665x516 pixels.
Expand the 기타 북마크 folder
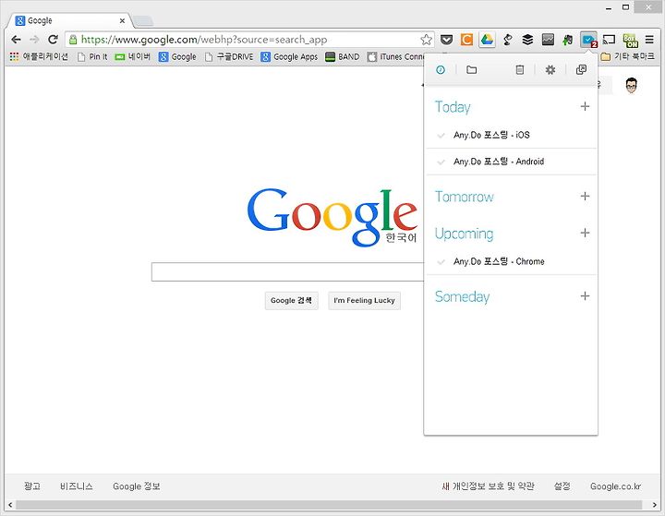point(628,56)
